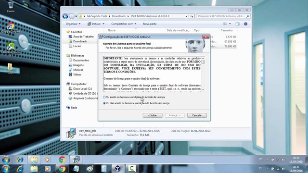The height and width of the screenshot is (173, 308).
Task: Open the view options dropdown arrow
Action: click(230, 24)
